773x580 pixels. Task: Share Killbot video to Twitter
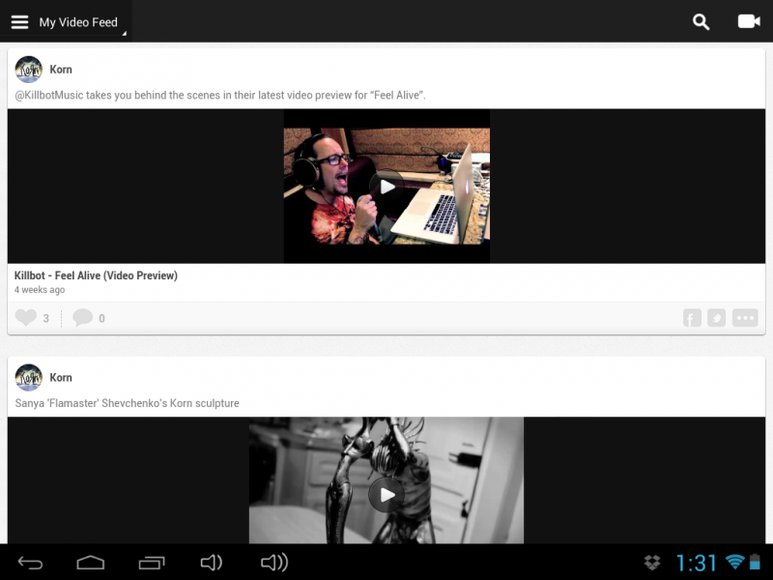point(716,318)
